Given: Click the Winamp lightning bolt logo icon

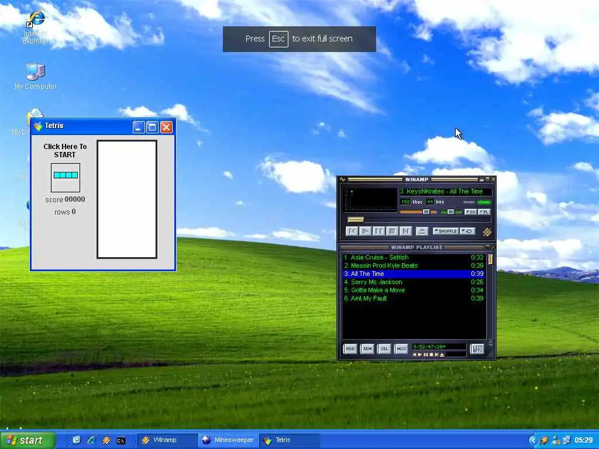Looking at the screenshot, I should coord(487,232).
